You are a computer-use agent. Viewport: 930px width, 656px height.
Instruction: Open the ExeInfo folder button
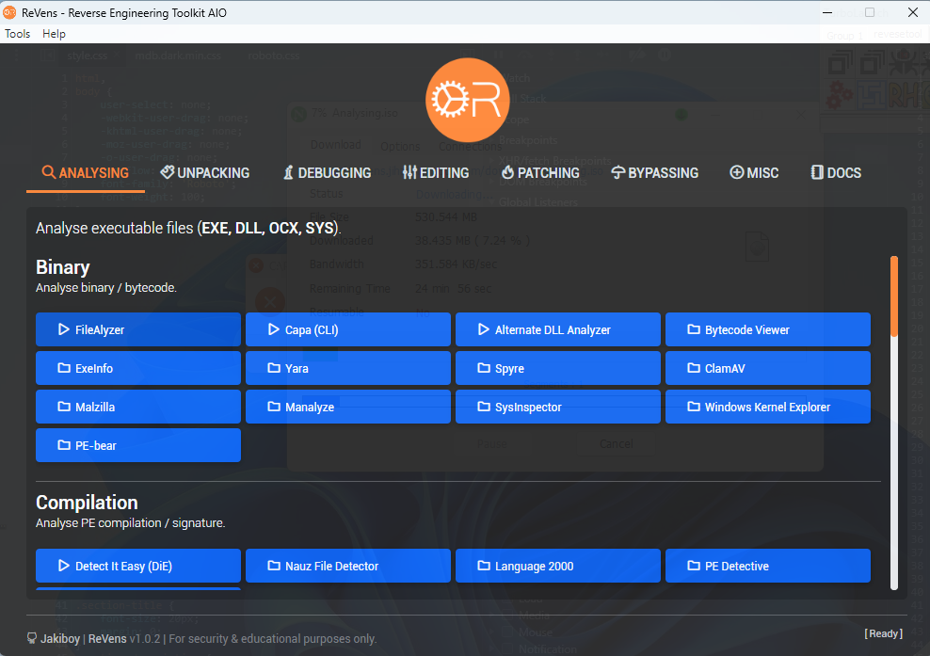click(138, 368)
